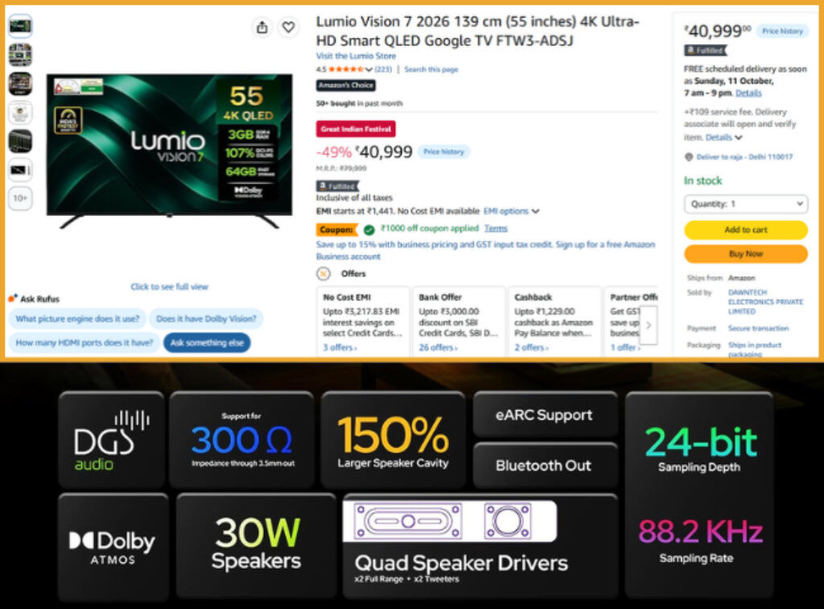Click the Dolby Atmos logo tile

pos(113,547)
